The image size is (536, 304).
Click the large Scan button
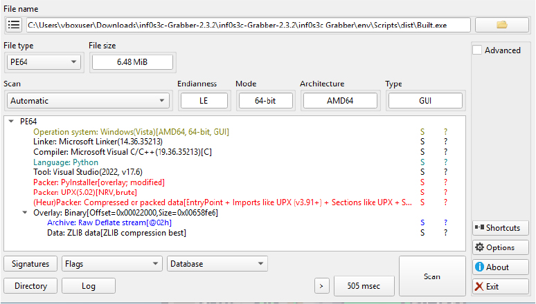click(432, 276)
